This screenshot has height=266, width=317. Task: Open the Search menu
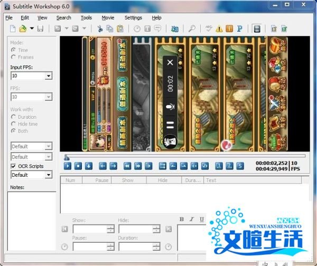coord(64,18)
